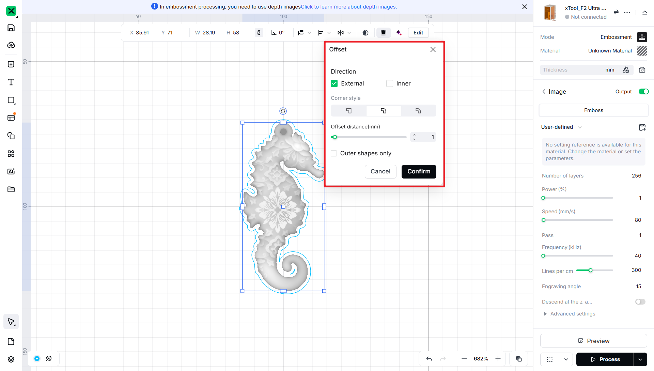654x371 pixels.
Task: Select the Emboss tab
Action: pyautogui.click(x=593, y=110)
